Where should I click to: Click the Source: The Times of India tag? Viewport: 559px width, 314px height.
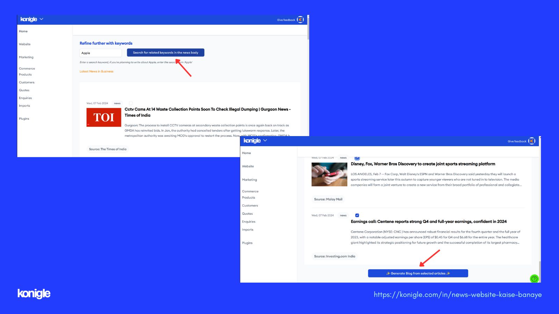tap(108, 149)
